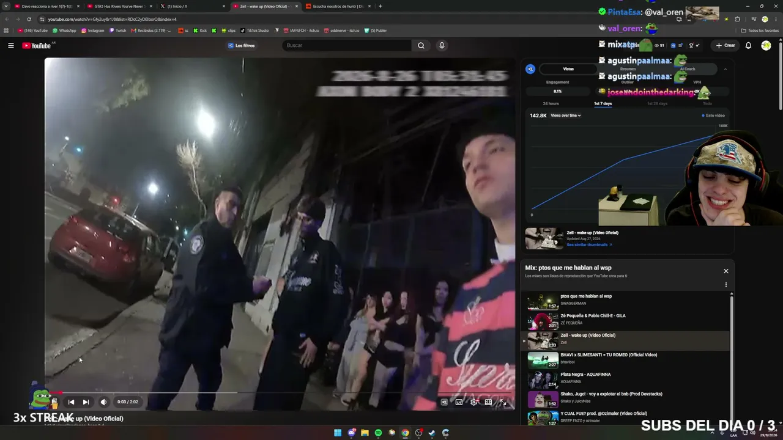
Task: Open player settings gear
Action: coord(473,402)
